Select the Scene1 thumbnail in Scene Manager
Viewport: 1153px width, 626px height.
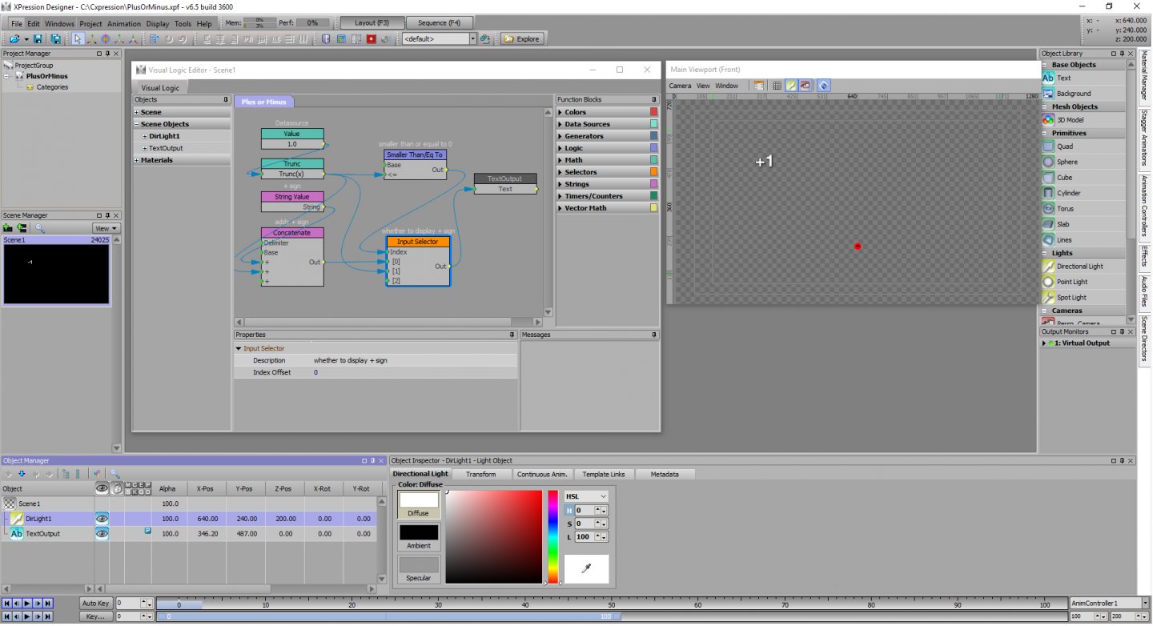(x=56, y=275)
